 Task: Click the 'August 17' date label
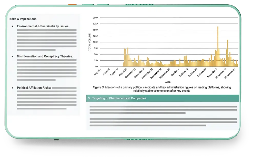pos(114,72)
